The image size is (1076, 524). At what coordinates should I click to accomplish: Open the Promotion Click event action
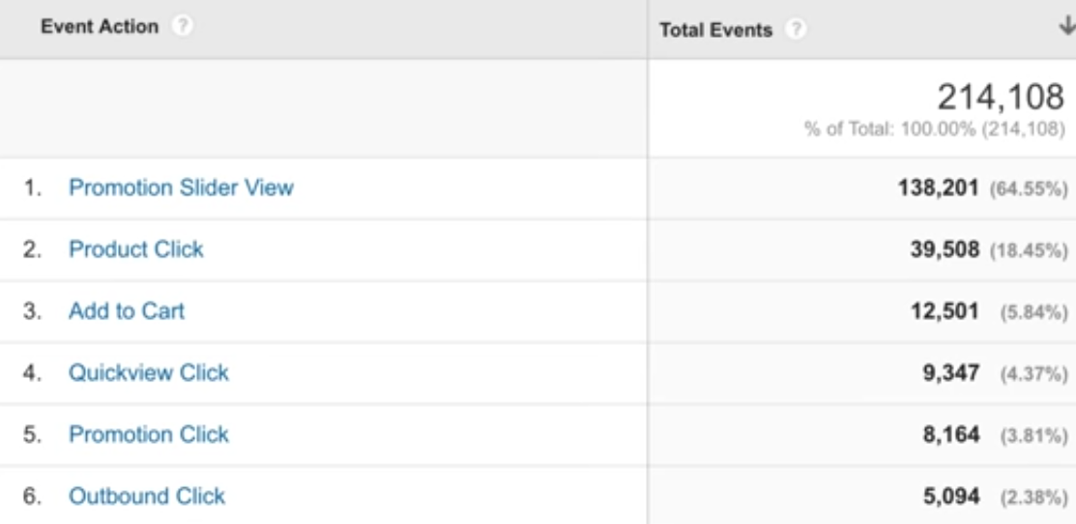click(x=148, y=434)
